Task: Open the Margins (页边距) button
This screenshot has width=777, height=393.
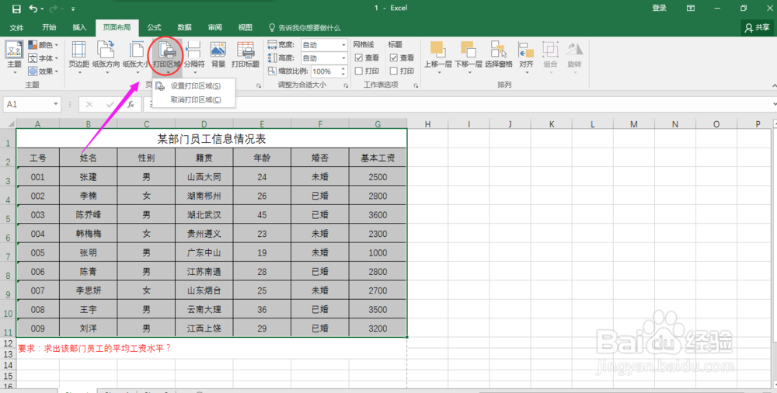Action: tap(78, 57)
